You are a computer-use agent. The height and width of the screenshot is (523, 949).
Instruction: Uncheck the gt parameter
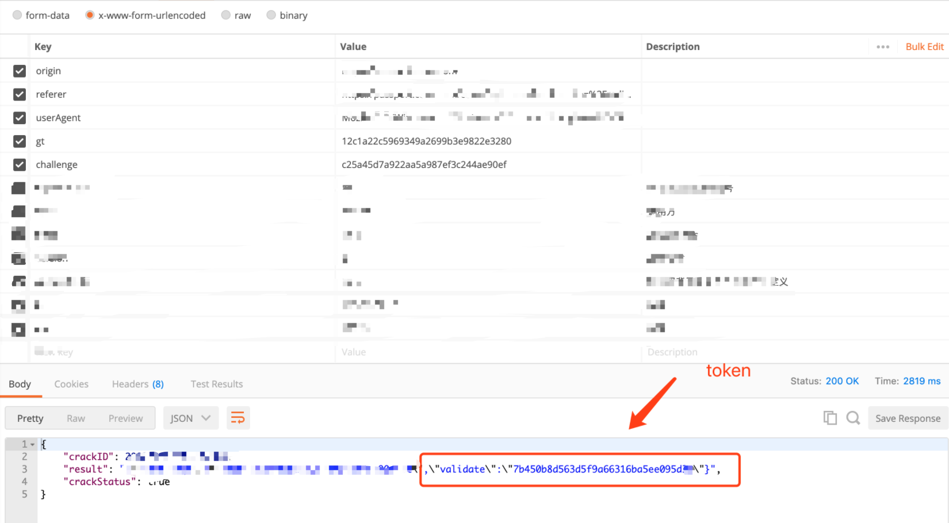click(x=20, y=141)
